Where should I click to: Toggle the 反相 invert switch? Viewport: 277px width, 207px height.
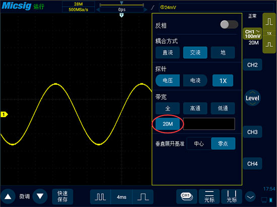229,25
